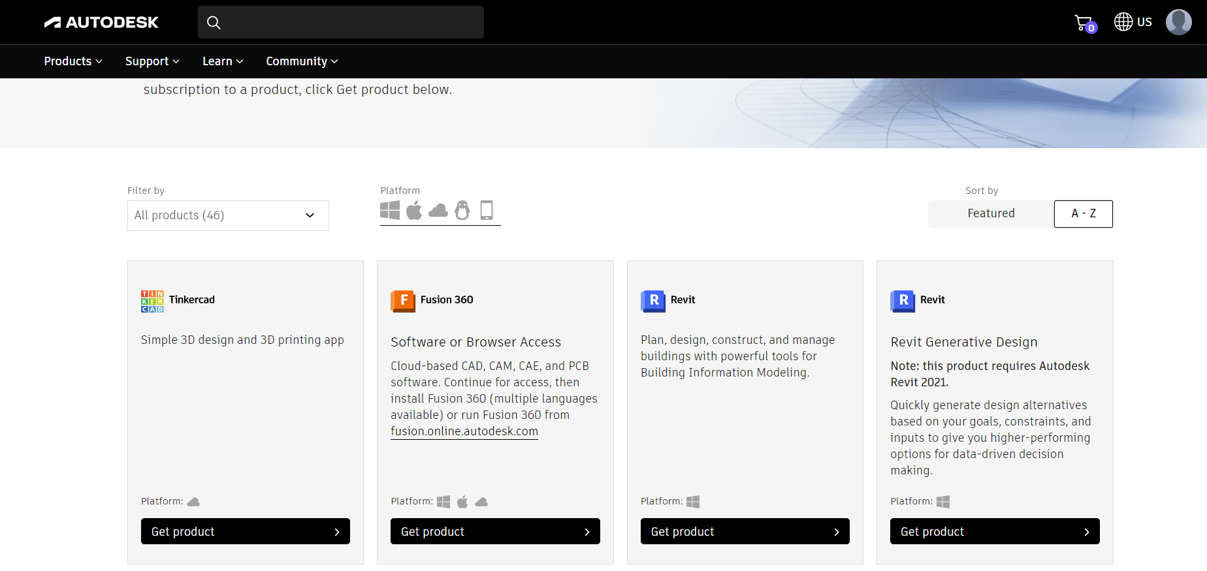Sort products by Featured
1207x571 pixels.
pyautogui.click(x=991, y=213)
